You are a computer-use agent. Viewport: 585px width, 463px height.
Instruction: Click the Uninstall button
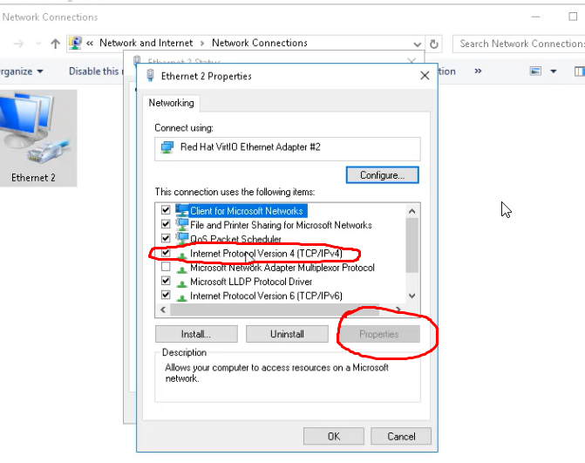tap(287, 334)
